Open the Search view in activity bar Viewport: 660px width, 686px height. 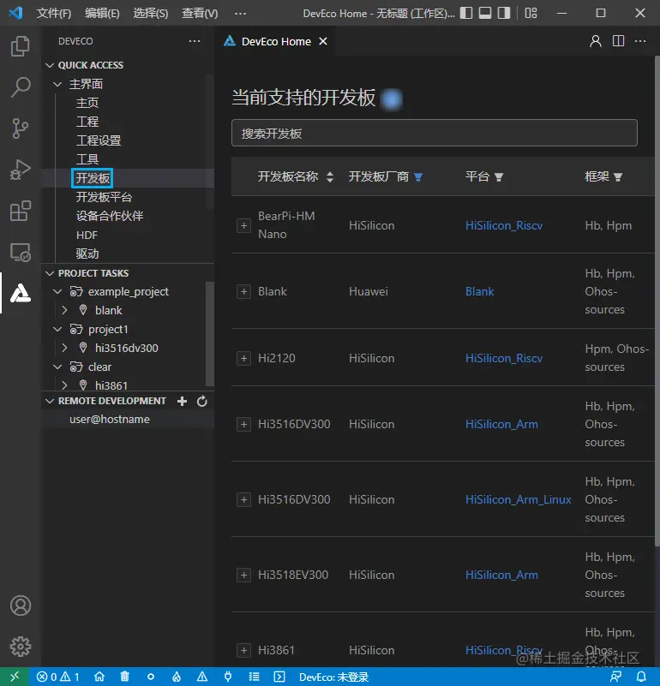pos(21,87)
